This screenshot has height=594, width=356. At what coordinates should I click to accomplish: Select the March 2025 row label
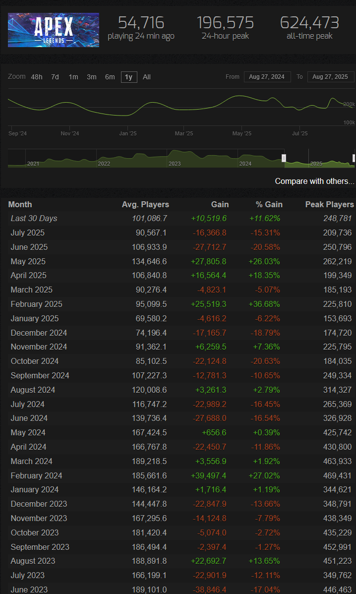[31, 290]
